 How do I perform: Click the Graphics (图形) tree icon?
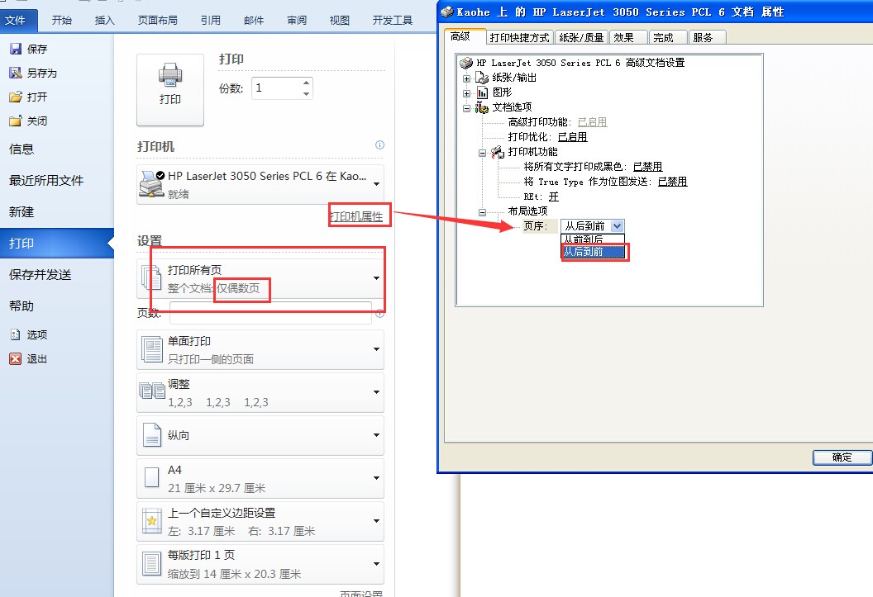point(482,92)
